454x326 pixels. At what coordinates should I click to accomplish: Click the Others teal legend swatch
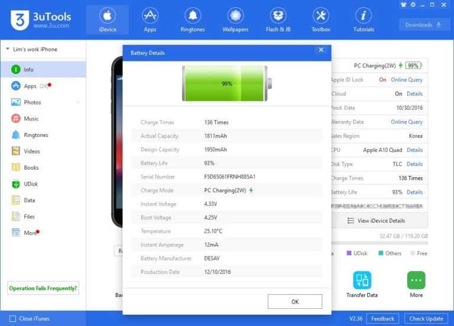(x=381, y=253)
